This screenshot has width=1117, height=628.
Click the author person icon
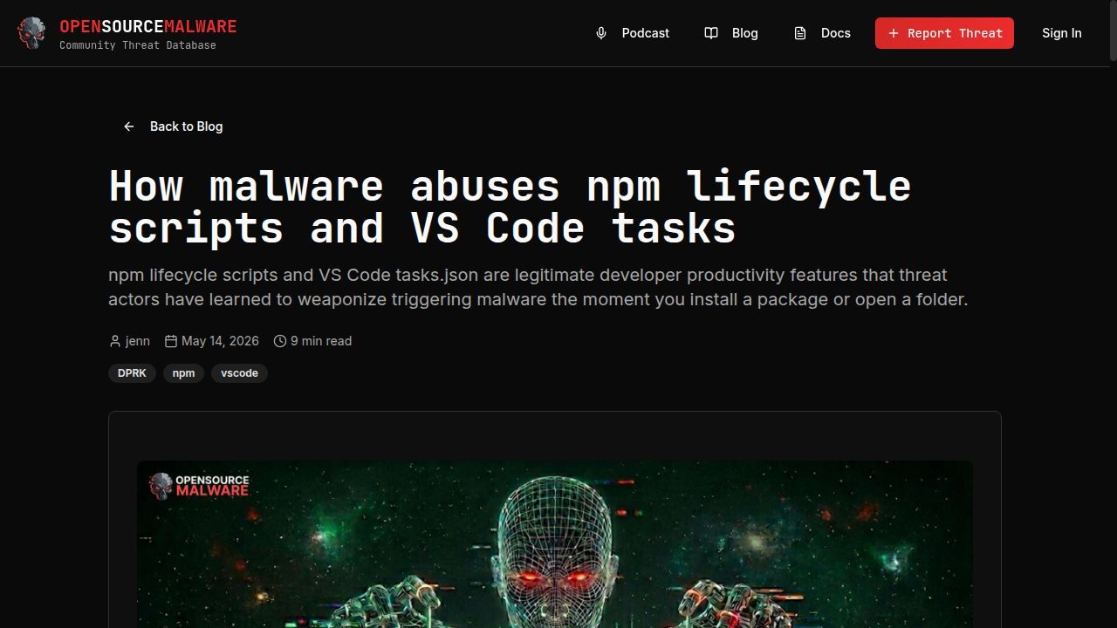115,341
